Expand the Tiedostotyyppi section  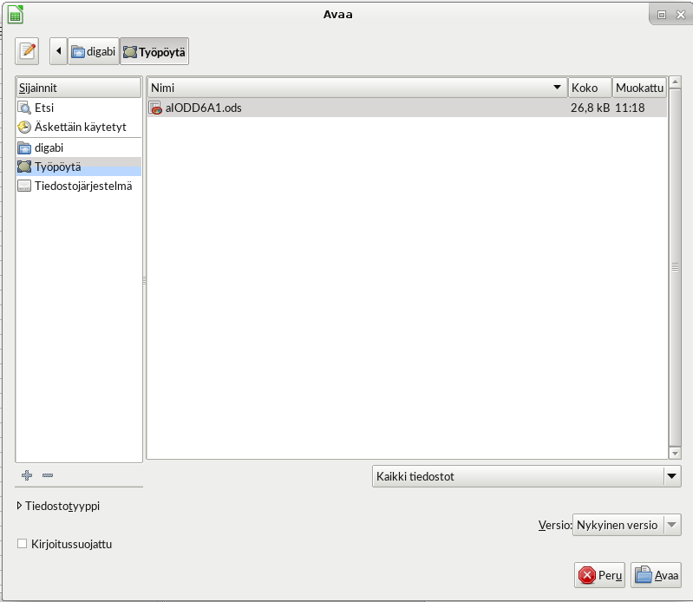pyautogui.click(x=20, y=506)
